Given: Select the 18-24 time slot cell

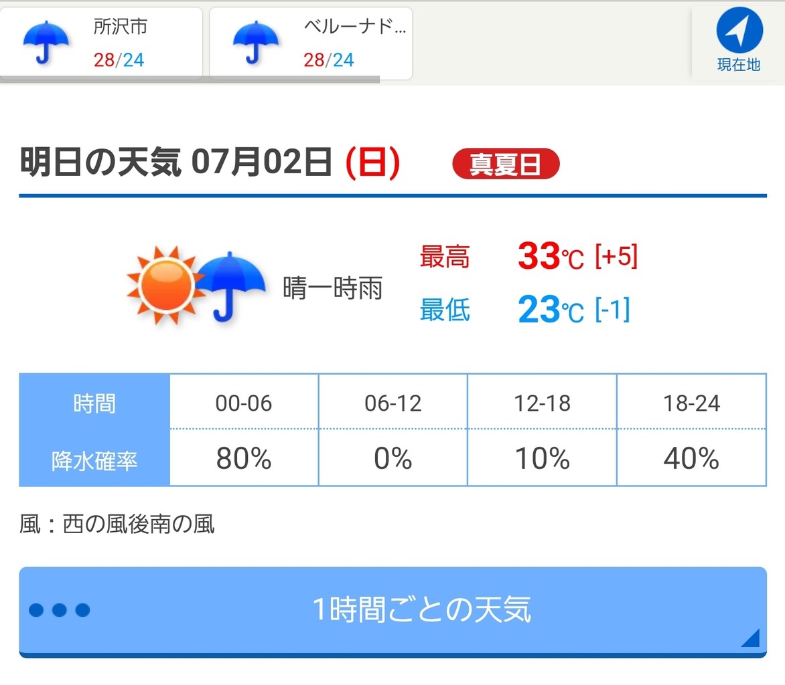Looking at the screenshot, I should 691,403.
